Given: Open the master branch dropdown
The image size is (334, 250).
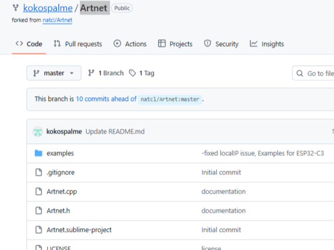Looking at the screenshot, I should click(54, 73).
